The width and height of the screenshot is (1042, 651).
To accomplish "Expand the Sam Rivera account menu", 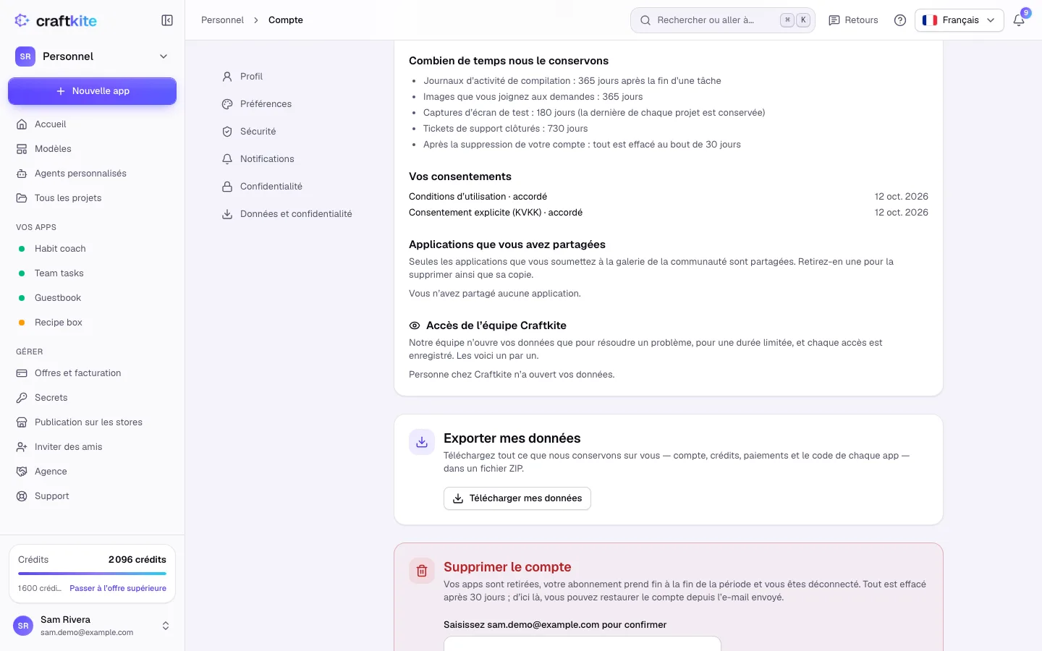I will pos(92,626).
